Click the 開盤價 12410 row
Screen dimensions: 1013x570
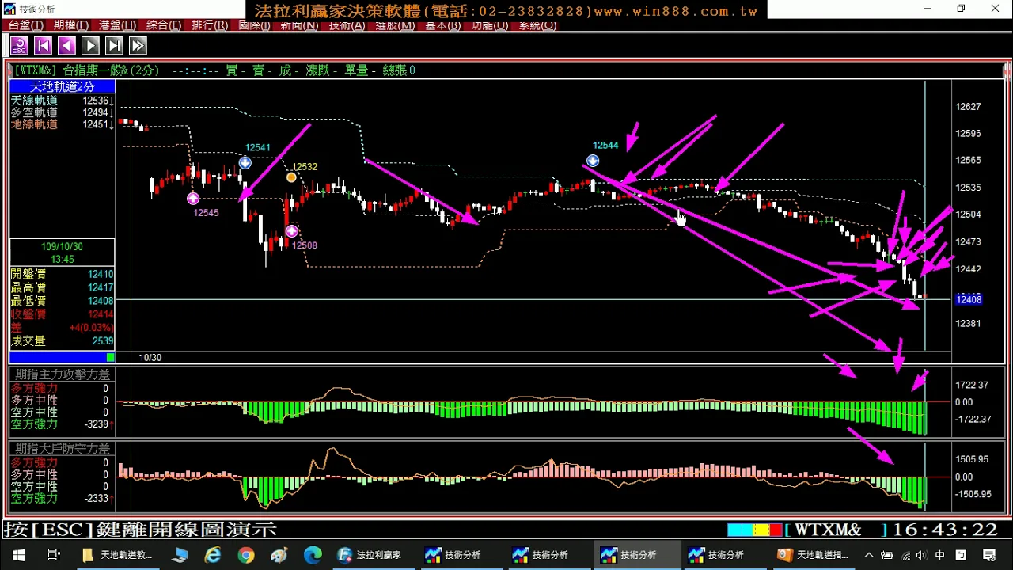click(63, 274)
